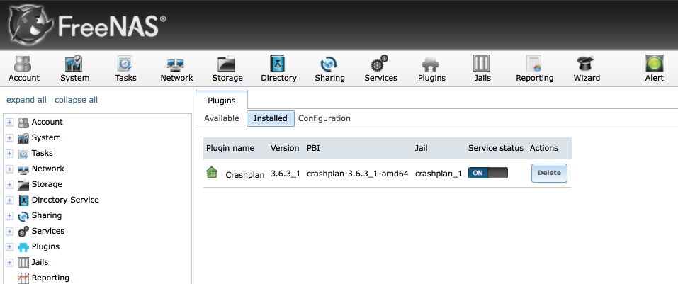678x284 pixels.
Task: Click the Version column header
Action: click(x=285, y=148)
